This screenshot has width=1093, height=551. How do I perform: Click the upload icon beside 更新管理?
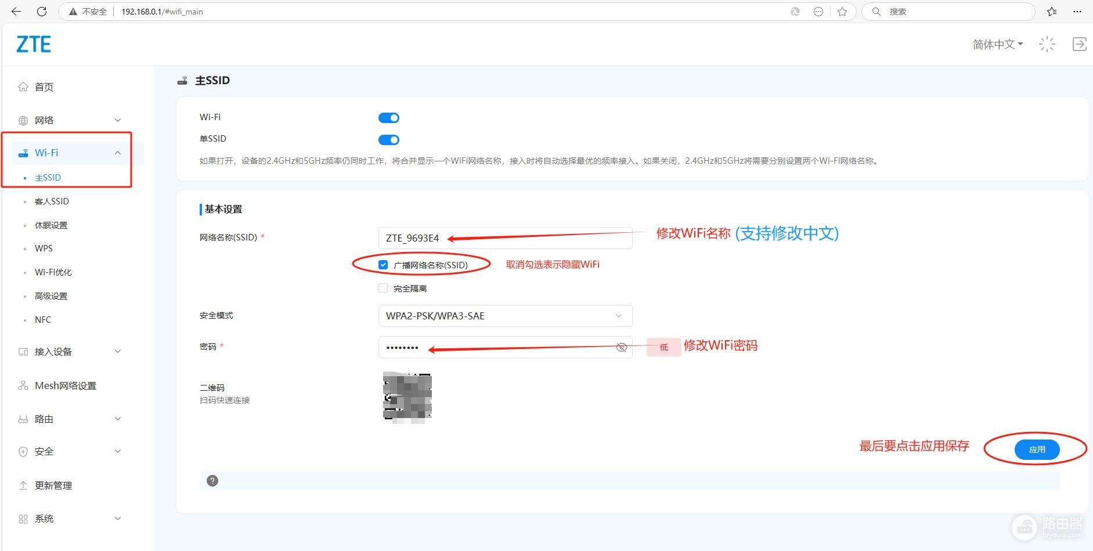coord(23,485)
